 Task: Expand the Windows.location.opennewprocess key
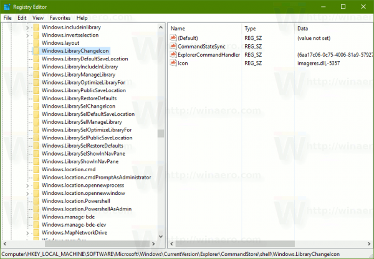point(27,186)
